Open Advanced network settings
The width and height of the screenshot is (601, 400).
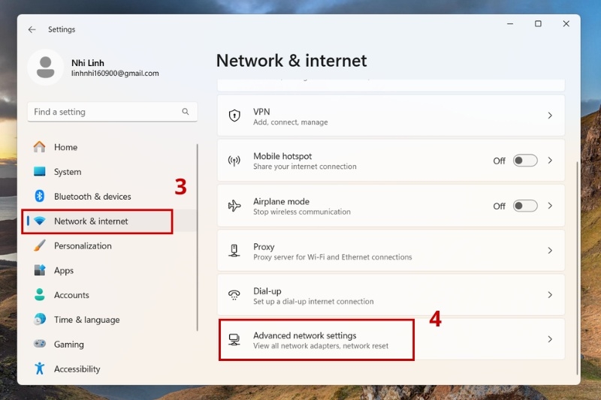391,339
